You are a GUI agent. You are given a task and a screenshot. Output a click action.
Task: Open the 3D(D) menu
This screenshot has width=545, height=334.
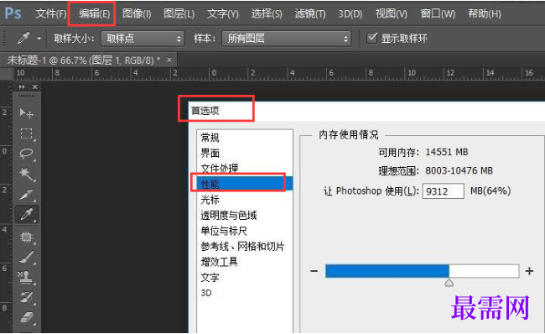(x=350, y=14)
